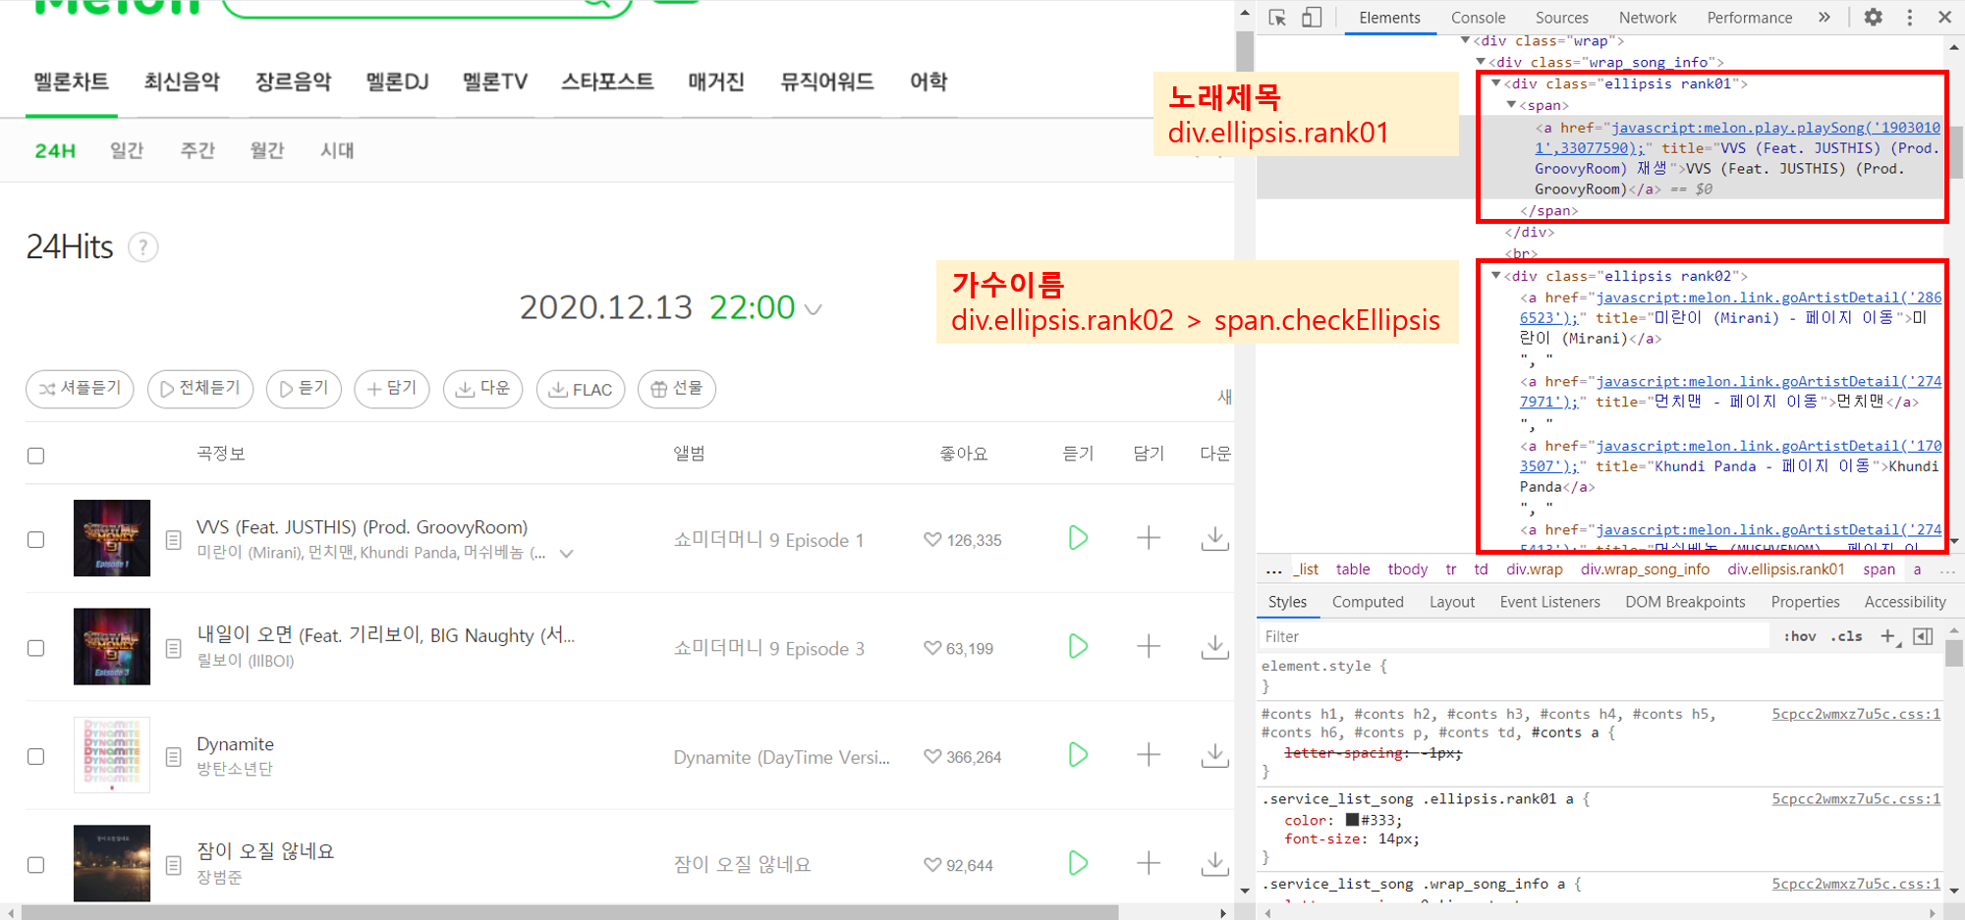Open DevTools more options kebab menu
The width and height of the screenshot is (1965, 920).
(1910, 18)
